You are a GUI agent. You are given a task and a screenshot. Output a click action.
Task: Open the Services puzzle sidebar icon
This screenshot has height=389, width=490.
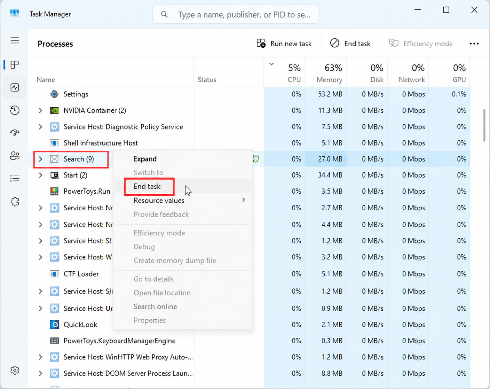pyautogui.click(x=15, y=202)
